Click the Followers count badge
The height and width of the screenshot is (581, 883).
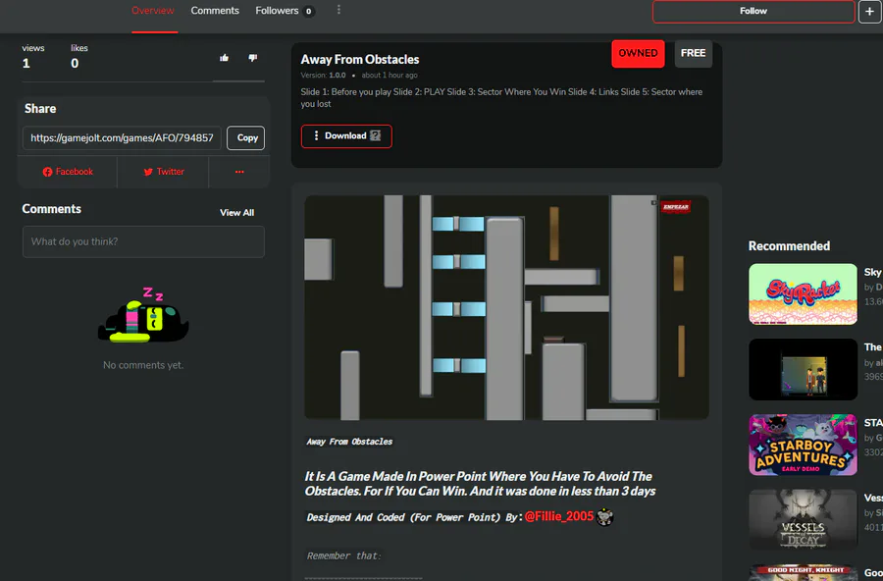tap(308, 11)
